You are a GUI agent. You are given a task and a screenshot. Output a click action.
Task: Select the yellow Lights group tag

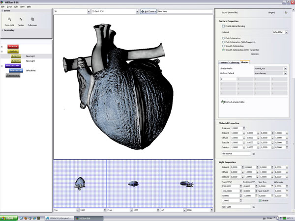13,51
